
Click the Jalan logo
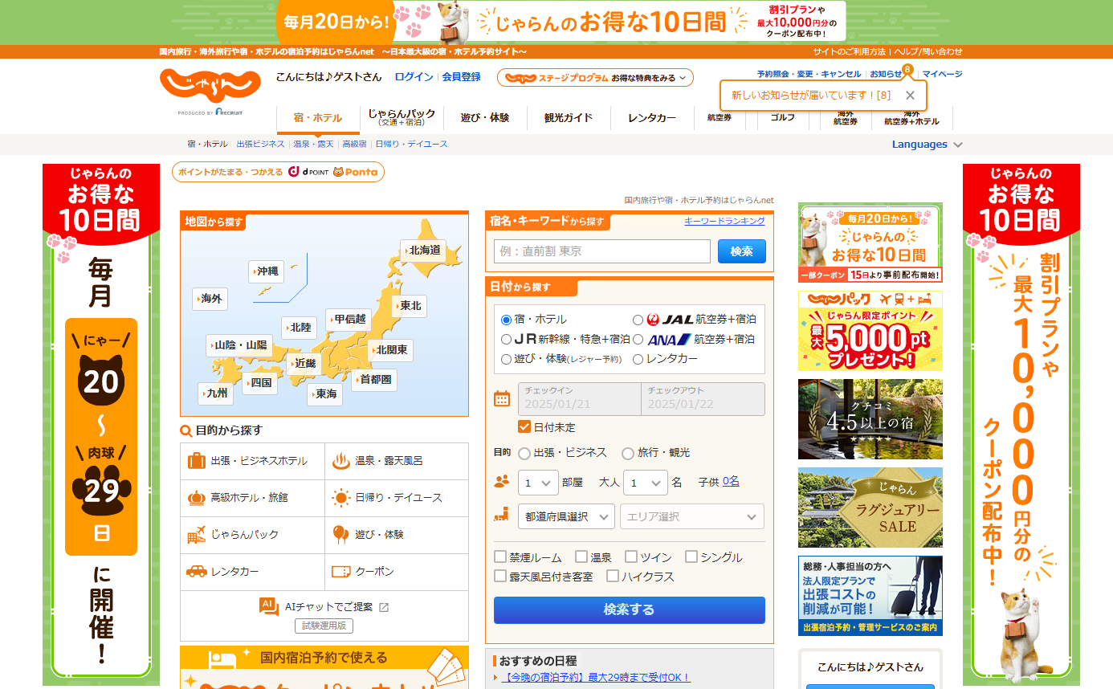pyautogui.click(x=210, y=84)
